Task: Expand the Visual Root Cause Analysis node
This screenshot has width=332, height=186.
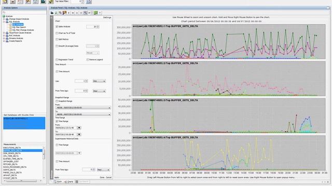Action: click(4, 33)
